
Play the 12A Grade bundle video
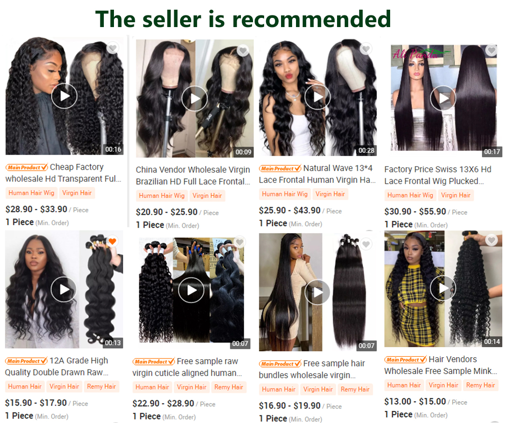[x=64, y=290]
